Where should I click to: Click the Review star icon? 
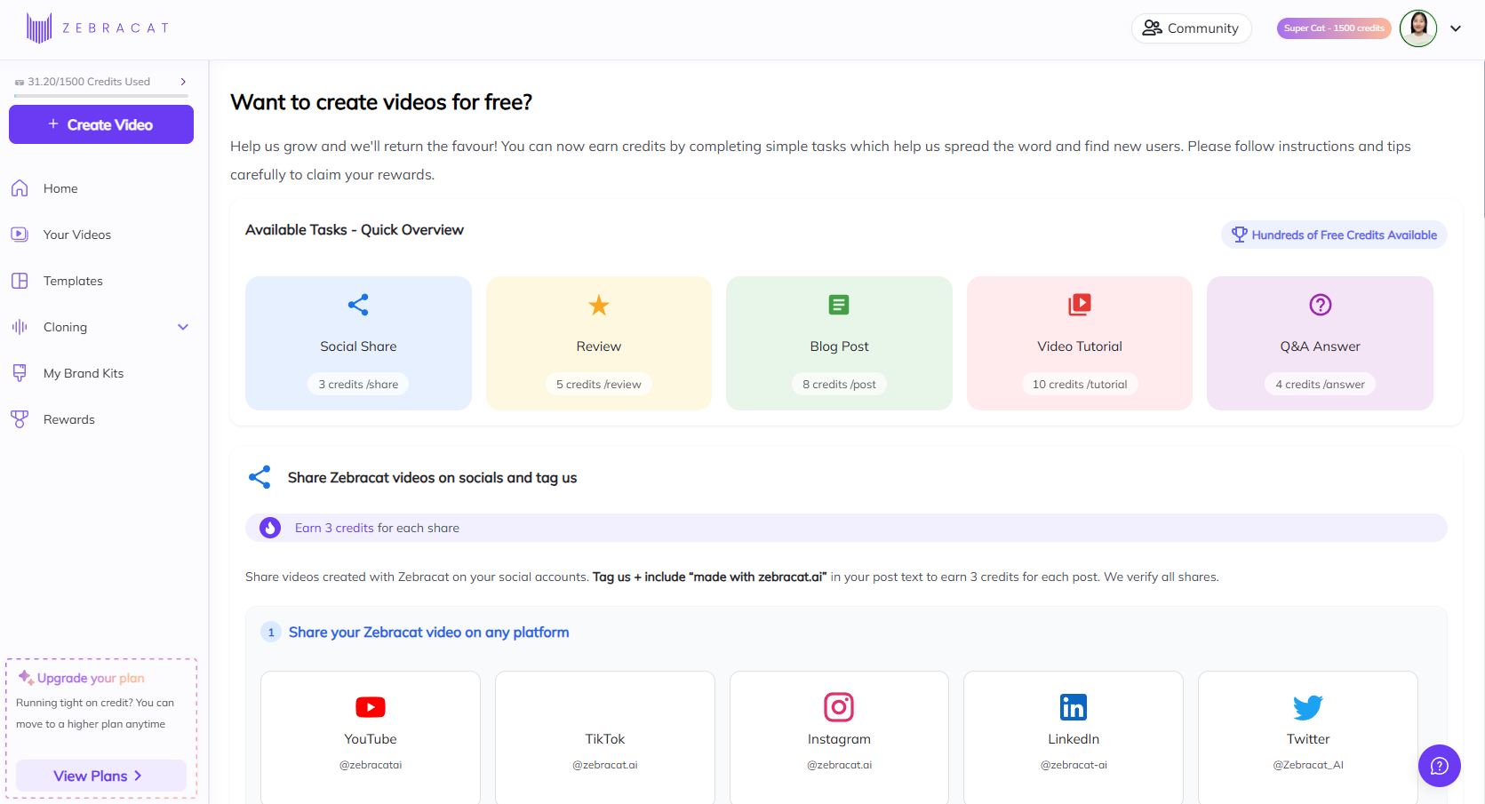(x=599, y=306)
